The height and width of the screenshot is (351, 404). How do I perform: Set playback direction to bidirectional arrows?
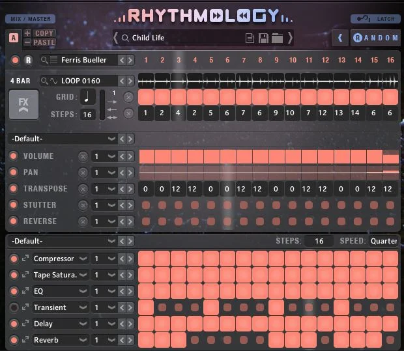(112, 117)
